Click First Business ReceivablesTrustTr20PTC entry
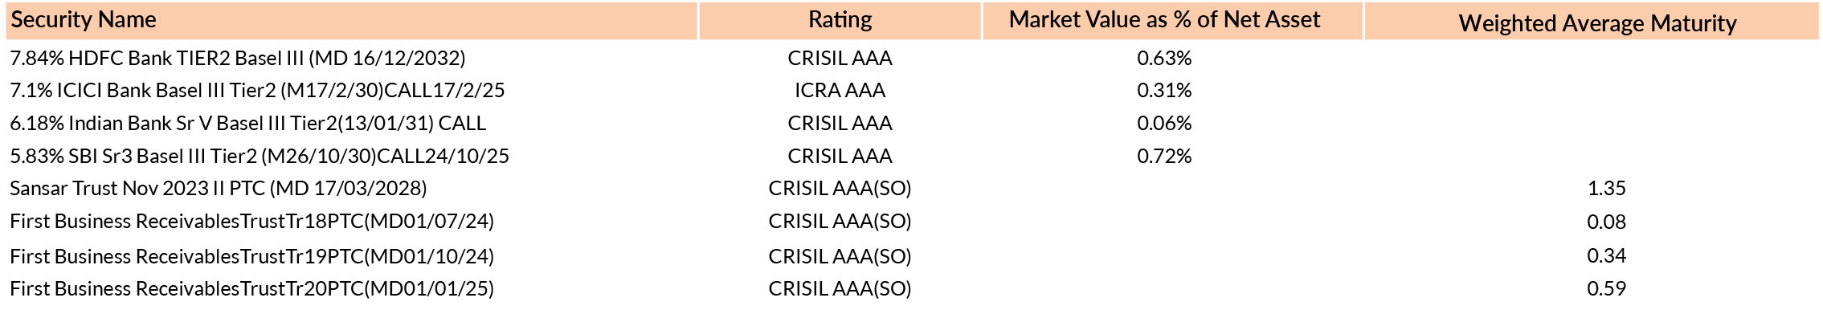 pos(251,288)
